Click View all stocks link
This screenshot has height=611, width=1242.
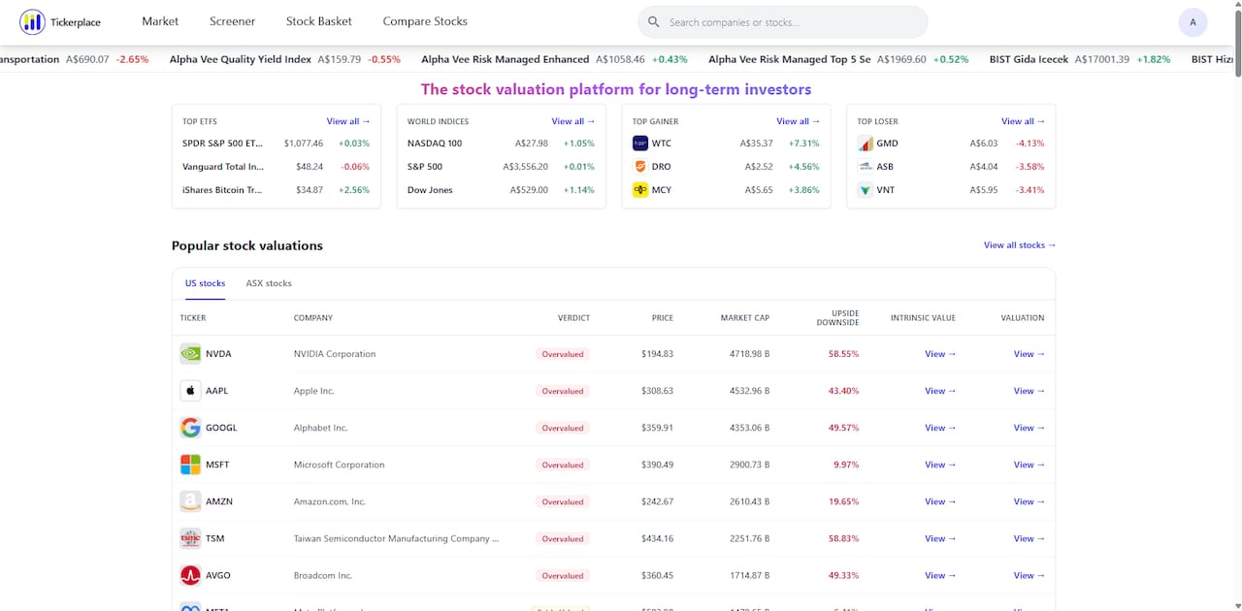click(x=1020, y=245)
